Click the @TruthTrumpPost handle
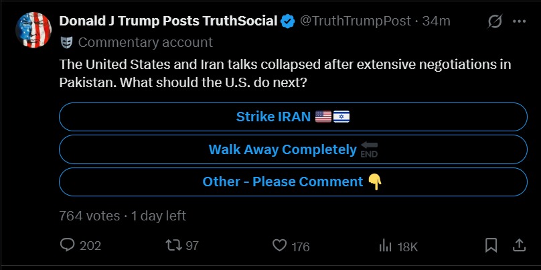The height and width of the screenshot is (270, 541). tap(355, 21)
